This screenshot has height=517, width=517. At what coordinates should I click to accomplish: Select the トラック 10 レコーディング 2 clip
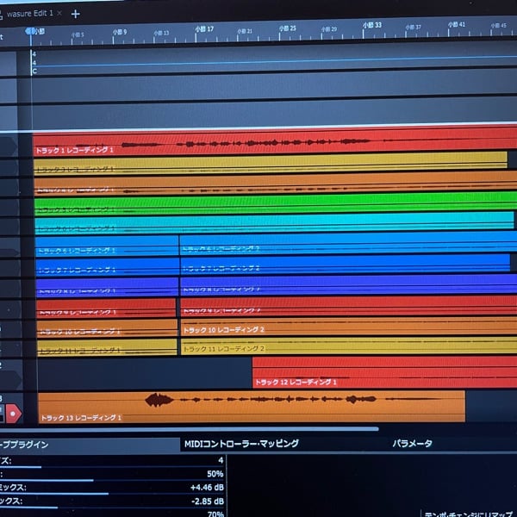(345, 327)
